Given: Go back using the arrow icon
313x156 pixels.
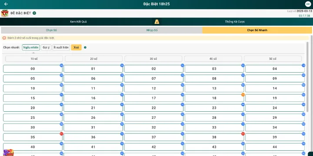Looking at the screenshot, I should (x=6, y=4).
